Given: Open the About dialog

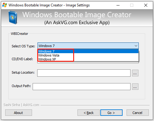Looking at the screenshot, I should click(x=19, y=113).
